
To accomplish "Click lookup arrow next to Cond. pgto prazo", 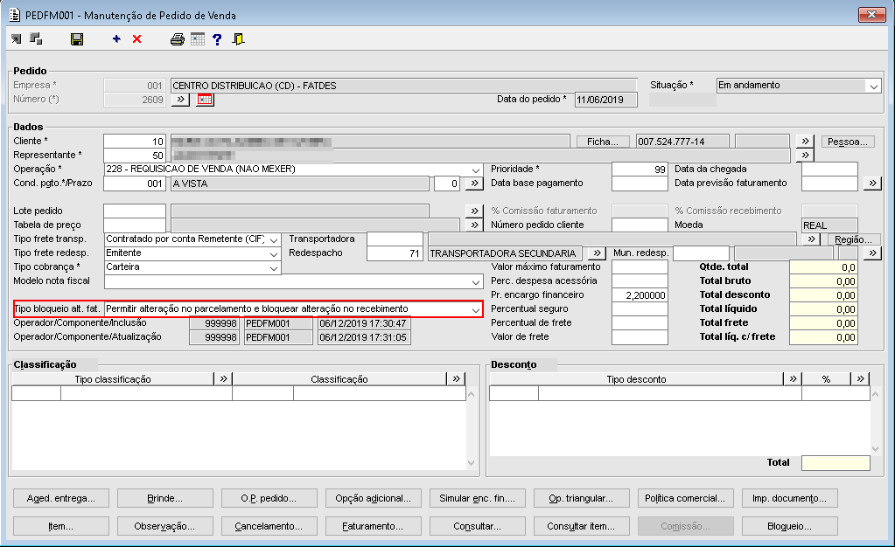I will click(474, 183).
